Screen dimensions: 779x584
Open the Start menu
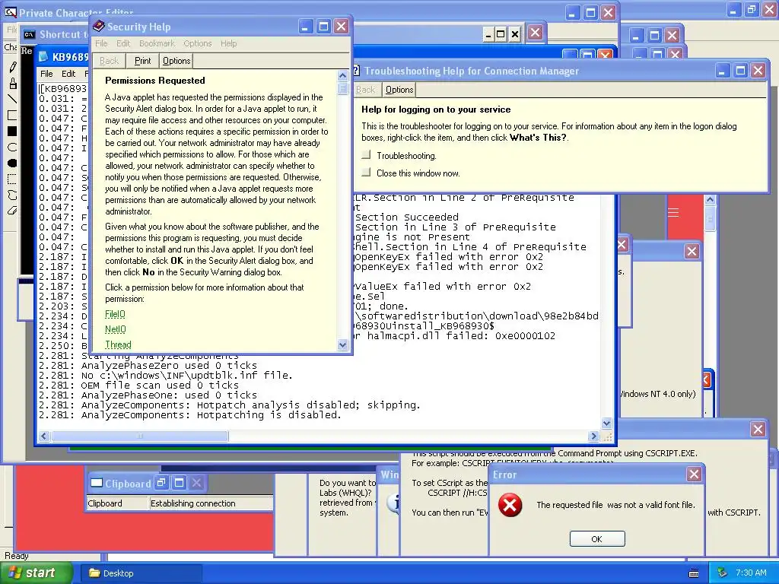(37, 573)
